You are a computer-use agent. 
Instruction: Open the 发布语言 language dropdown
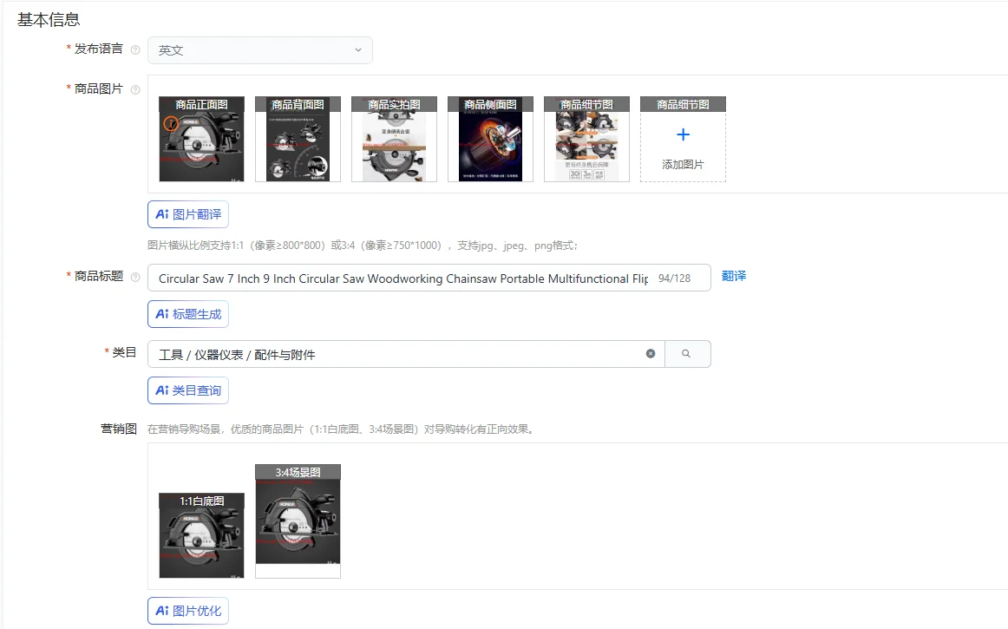[259, 50]
